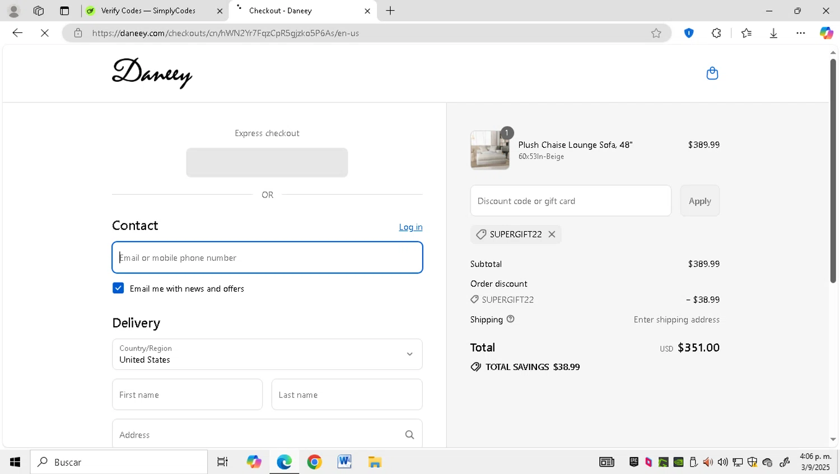This screenshot has height=474, width=840.
Task: Open browser extensions puzzle icon
Action: tap(716, 33)
